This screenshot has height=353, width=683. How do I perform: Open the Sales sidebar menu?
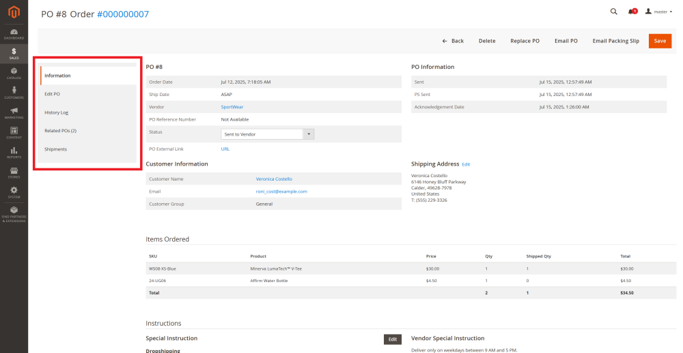click(14, 54)
